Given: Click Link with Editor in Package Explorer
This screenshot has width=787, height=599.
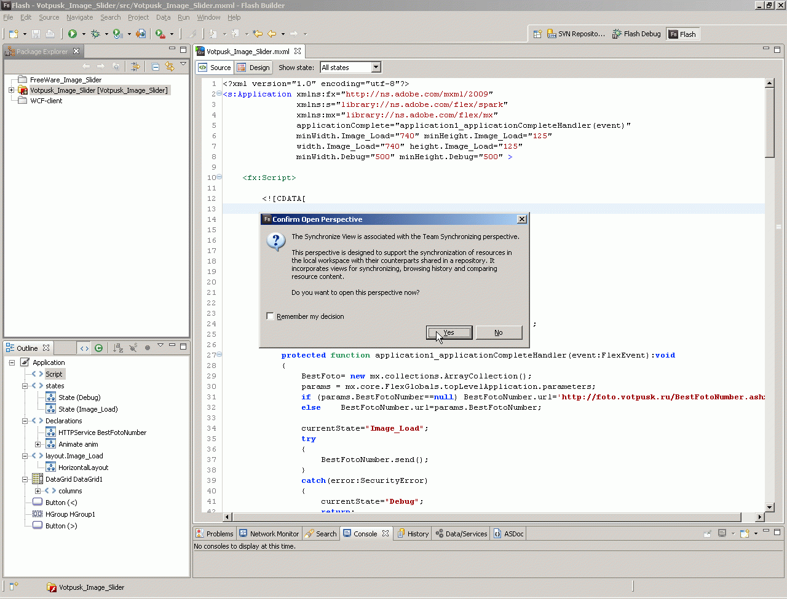Looking at the screenshot, I should [x=169, y=66].
